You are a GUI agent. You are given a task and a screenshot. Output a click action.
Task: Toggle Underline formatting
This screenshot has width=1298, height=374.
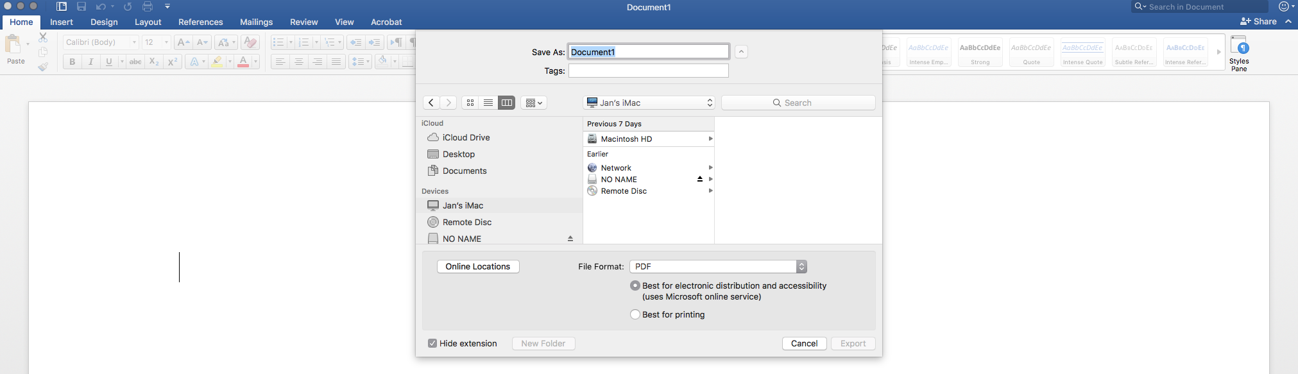[x=109, y=62]
